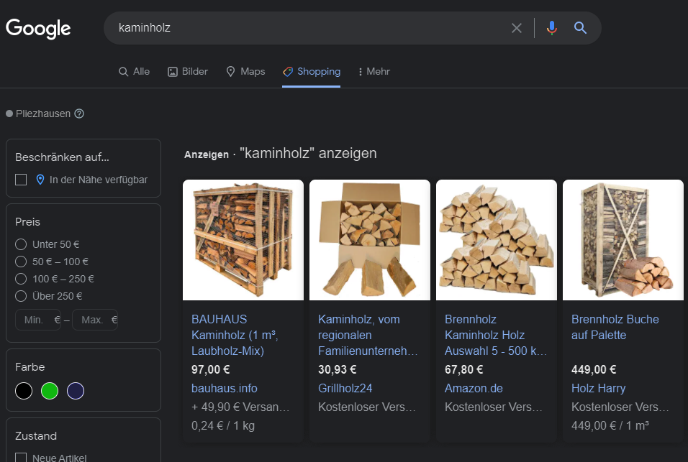Click Kostenloser Versand under Amazon.de
Screen dimensions: 688x462
click(x=494, y=407)
